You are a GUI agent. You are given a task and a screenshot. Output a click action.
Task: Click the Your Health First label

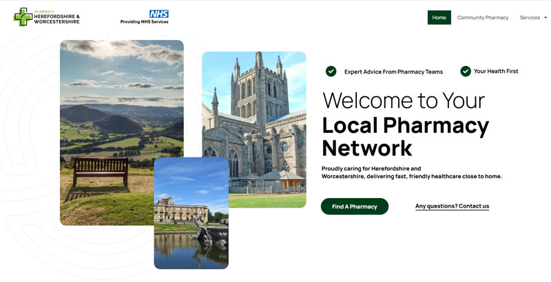(496, 72)
